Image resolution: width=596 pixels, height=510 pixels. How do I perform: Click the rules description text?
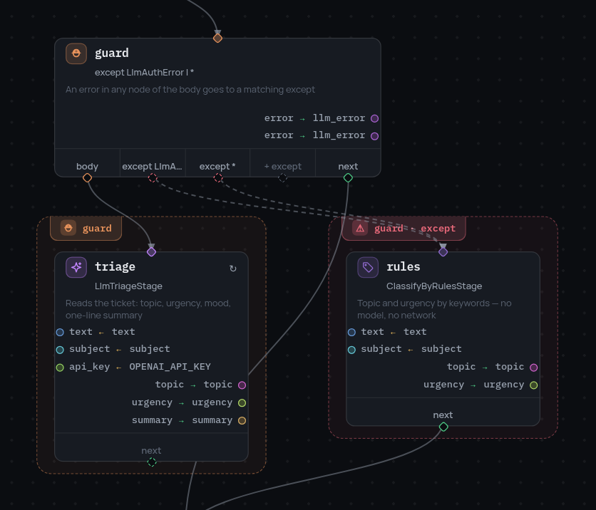pyautogui.click(x=434, y=309)
